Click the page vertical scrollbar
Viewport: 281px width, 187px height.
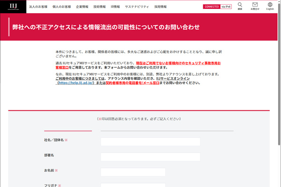[x=279, y=75]
